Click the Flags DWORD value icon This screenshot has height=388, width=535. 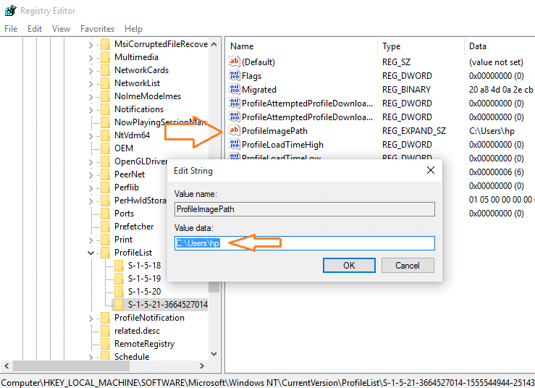pyautogui.click(x=234, y=75)
